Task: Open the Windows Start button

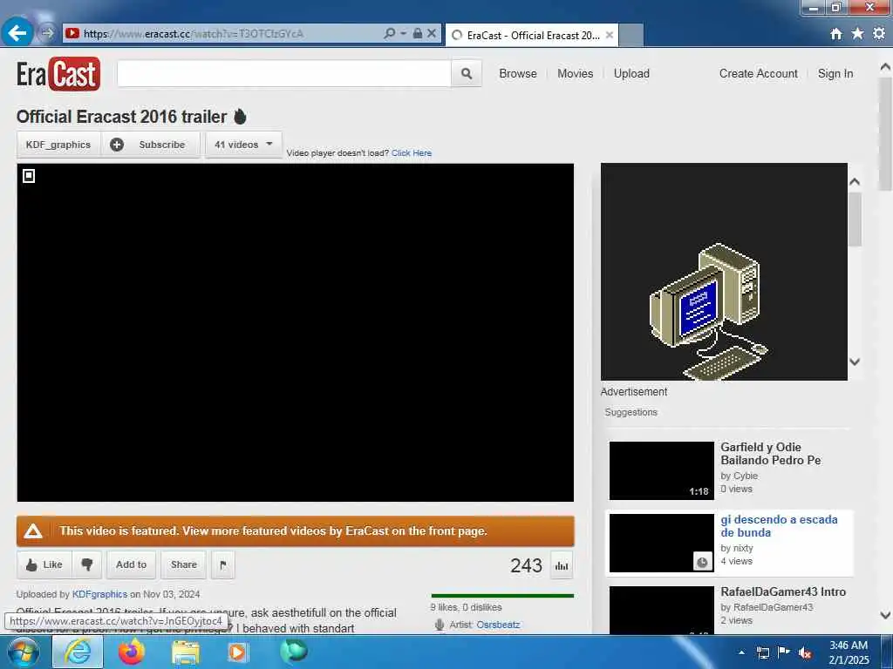Action: [x=23, y=652]
